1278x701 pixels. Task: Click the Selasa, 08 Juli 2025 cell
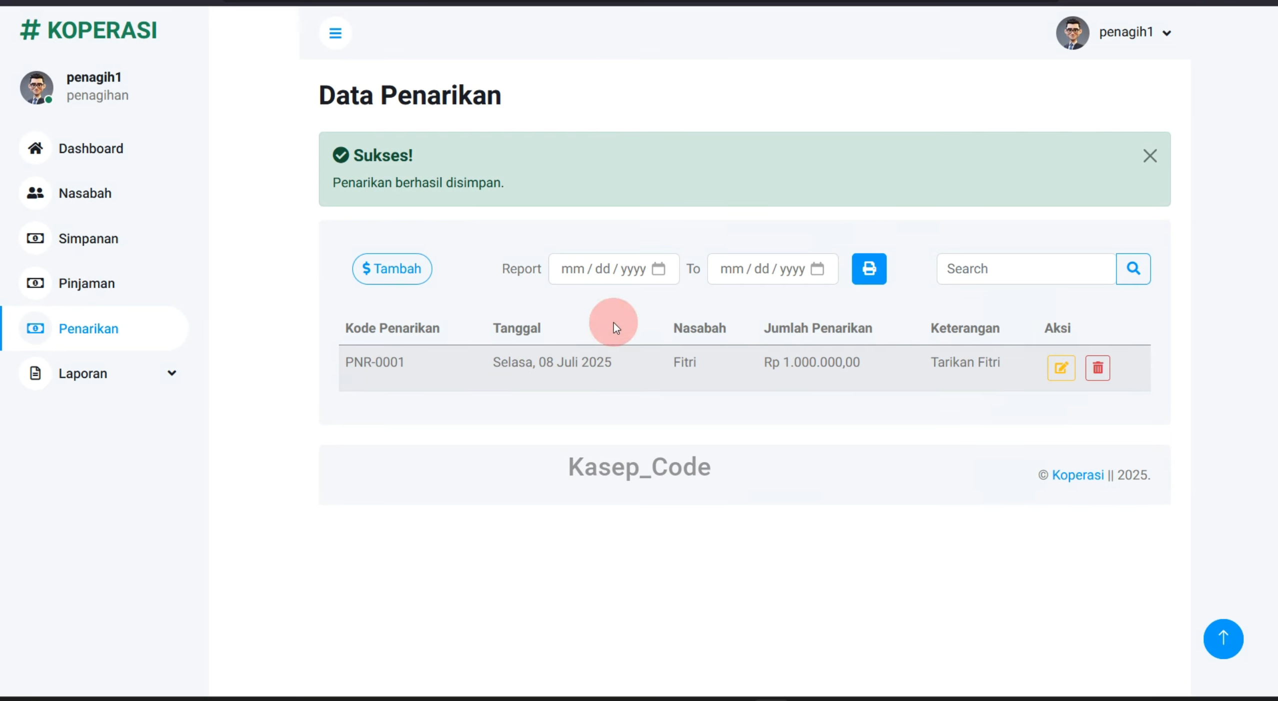tap(551, 362)
